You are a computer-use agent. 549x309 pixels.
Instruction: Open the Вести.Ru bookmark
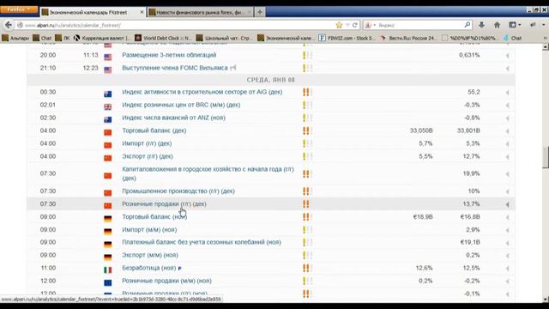tap(408, 38)
